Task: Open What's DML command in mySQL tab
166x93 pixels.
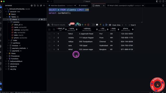Action: pyautogui.click(x=121, y=6)
